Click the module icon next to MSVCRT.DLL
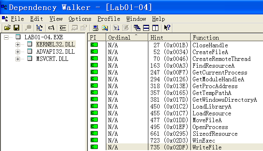 [30, 58]
